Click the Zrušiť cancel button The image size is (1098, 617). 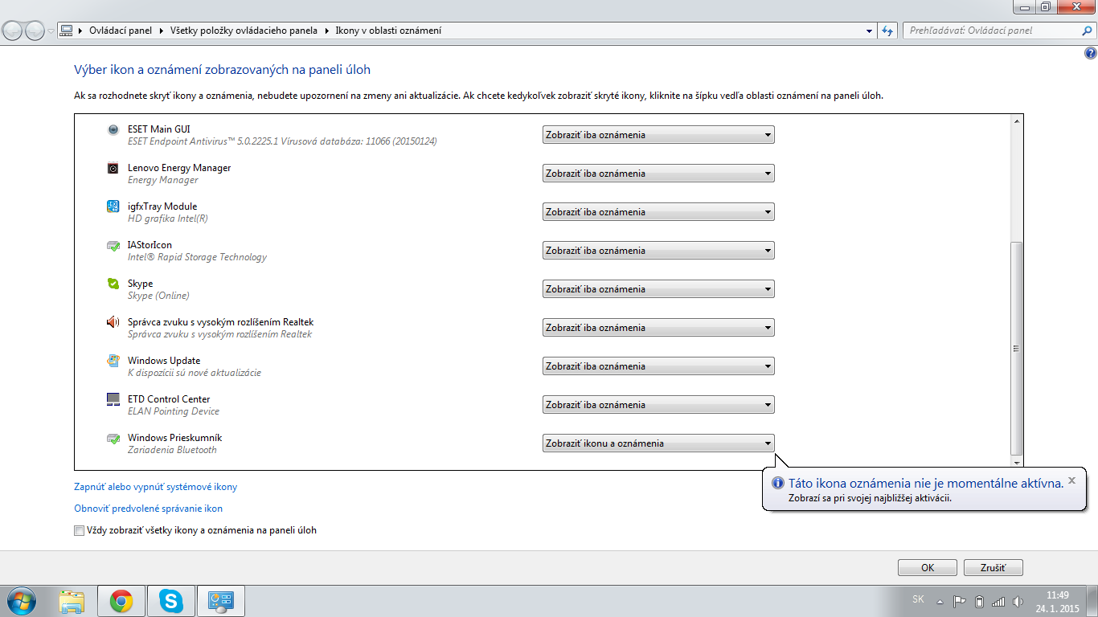coord(994,567)
